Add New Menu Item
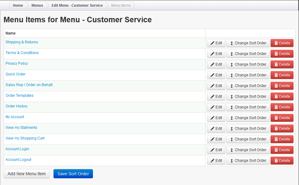The width and height of the screenshot is (299, 185). tap(27, 174)
